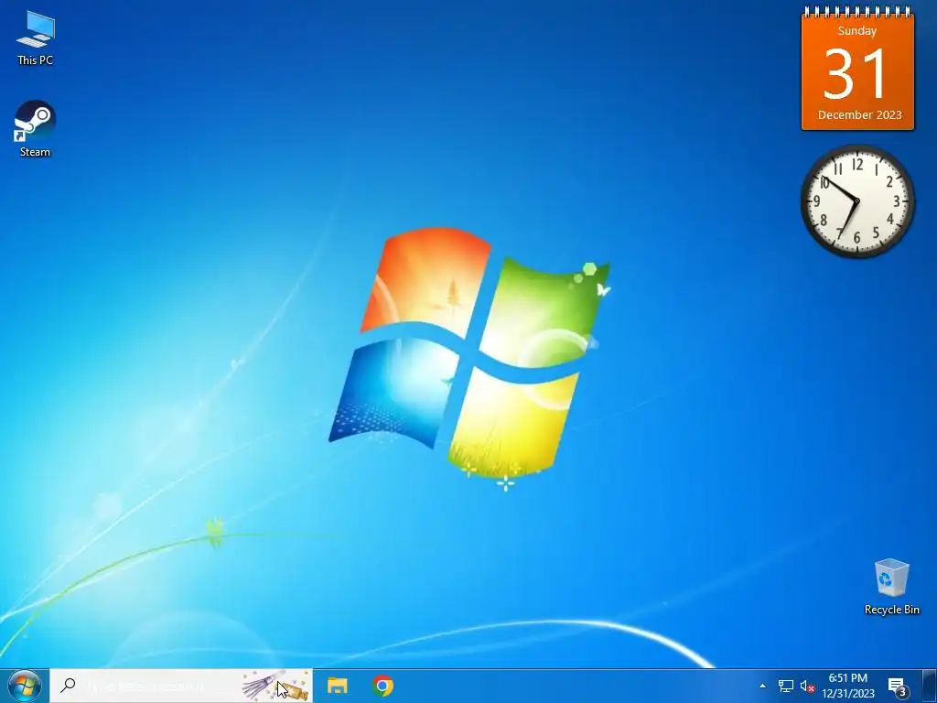
Task: Click the magnifier icon in search box
Action: click(68, 685)
